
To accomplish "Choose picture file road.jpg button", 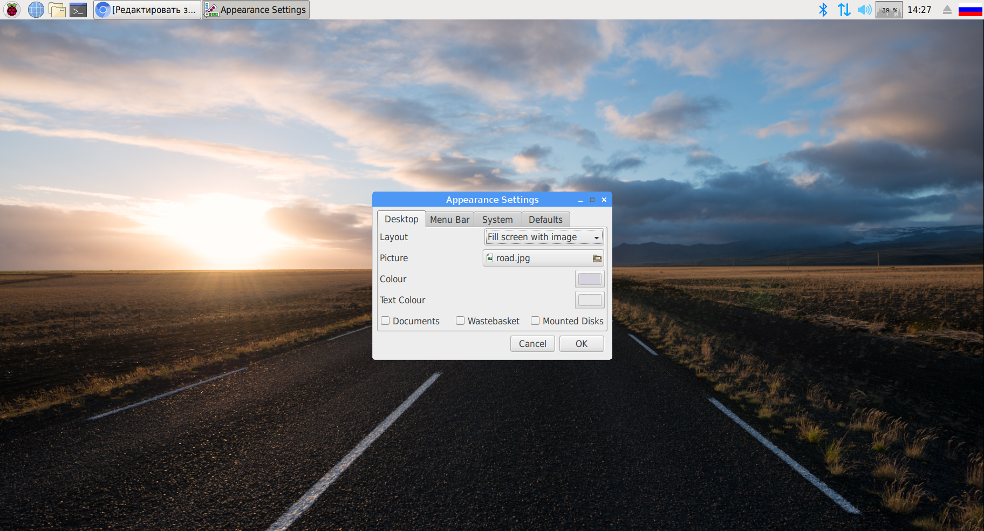I will 543,258.
